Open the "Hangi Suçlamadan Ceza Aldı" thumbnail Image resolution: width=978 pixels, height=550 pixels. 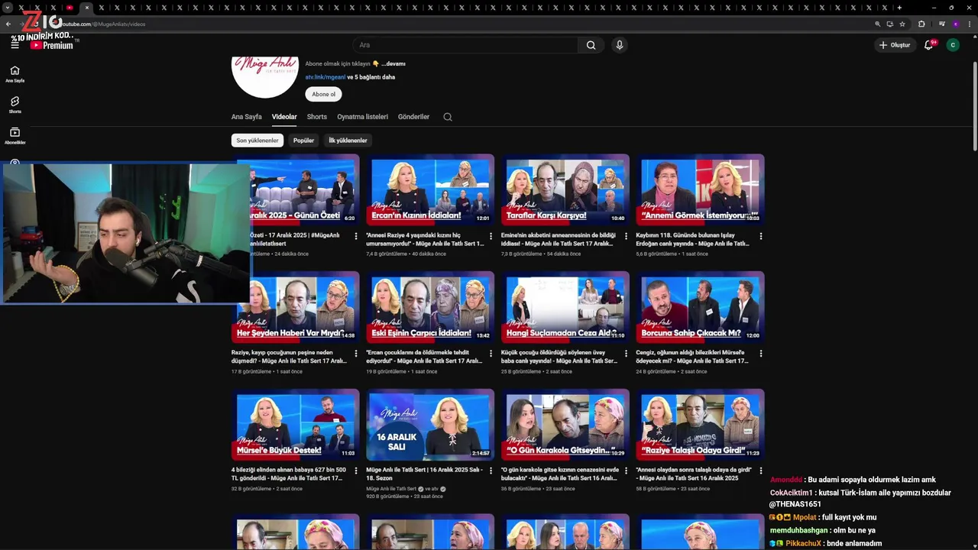click(565, 307)
